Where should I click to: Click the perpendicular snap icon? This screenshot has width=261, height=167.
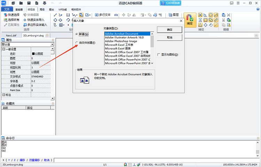206,15
